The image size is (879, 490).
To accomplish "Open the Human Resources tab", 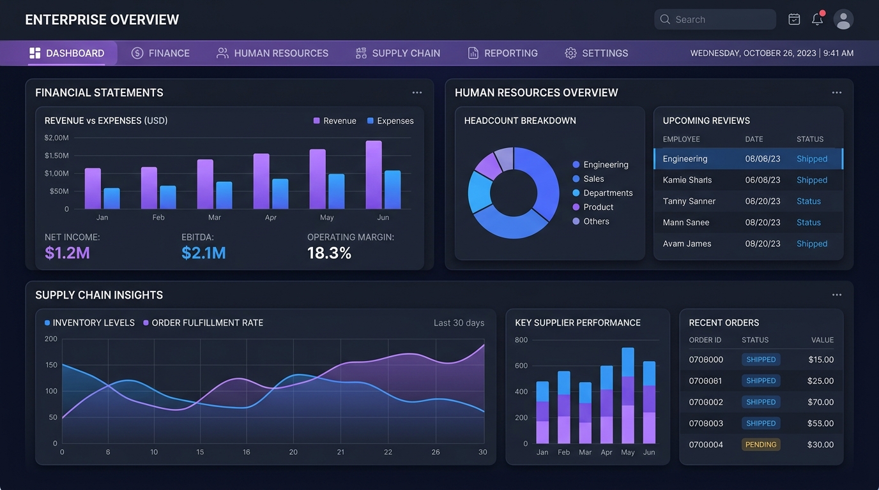I will 273,53.
